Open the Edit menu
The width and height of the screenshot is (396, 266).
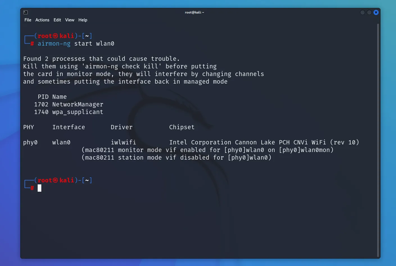pos(57,20)
